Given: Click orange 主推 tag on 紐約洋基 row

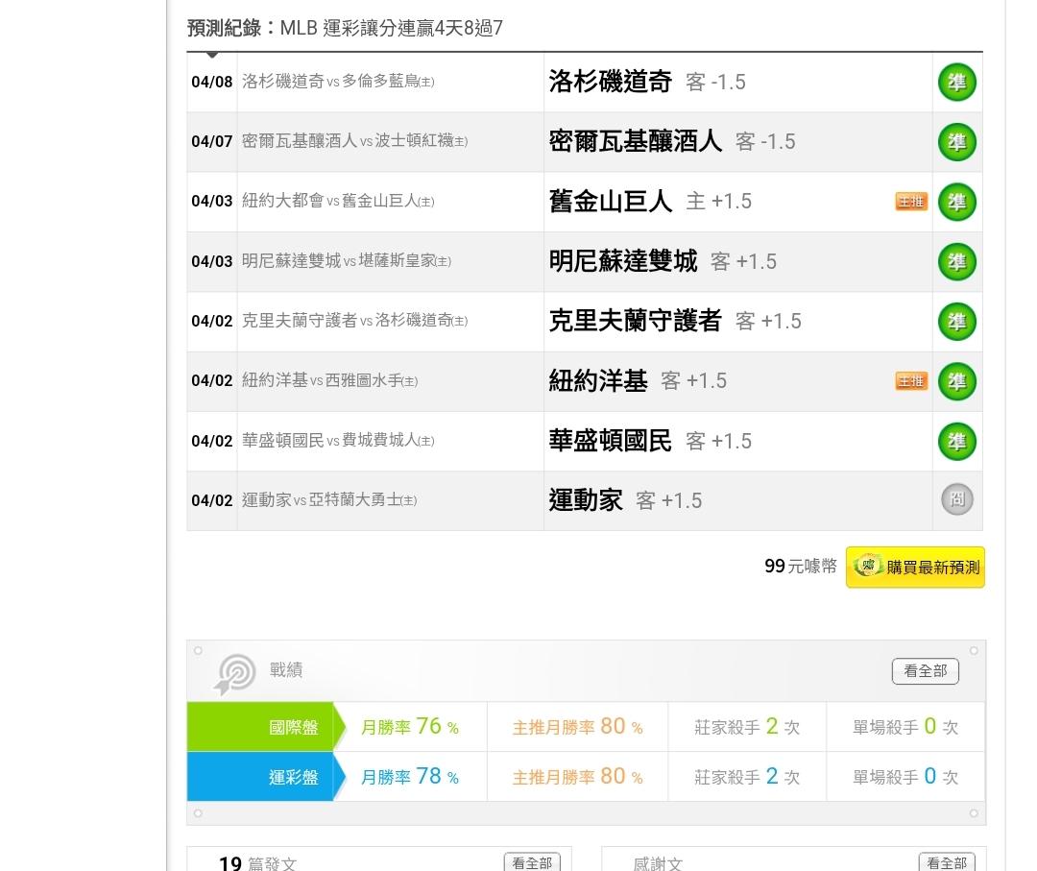Looking at the screenshot, I should pyautogui.click(x=910, y=381).
